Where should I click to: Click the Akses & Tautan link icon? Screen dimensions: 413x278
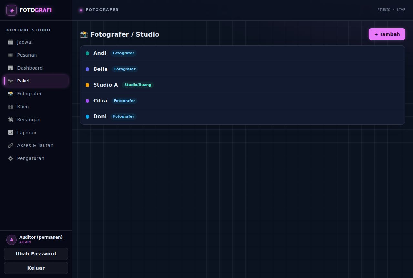[11, 145]
